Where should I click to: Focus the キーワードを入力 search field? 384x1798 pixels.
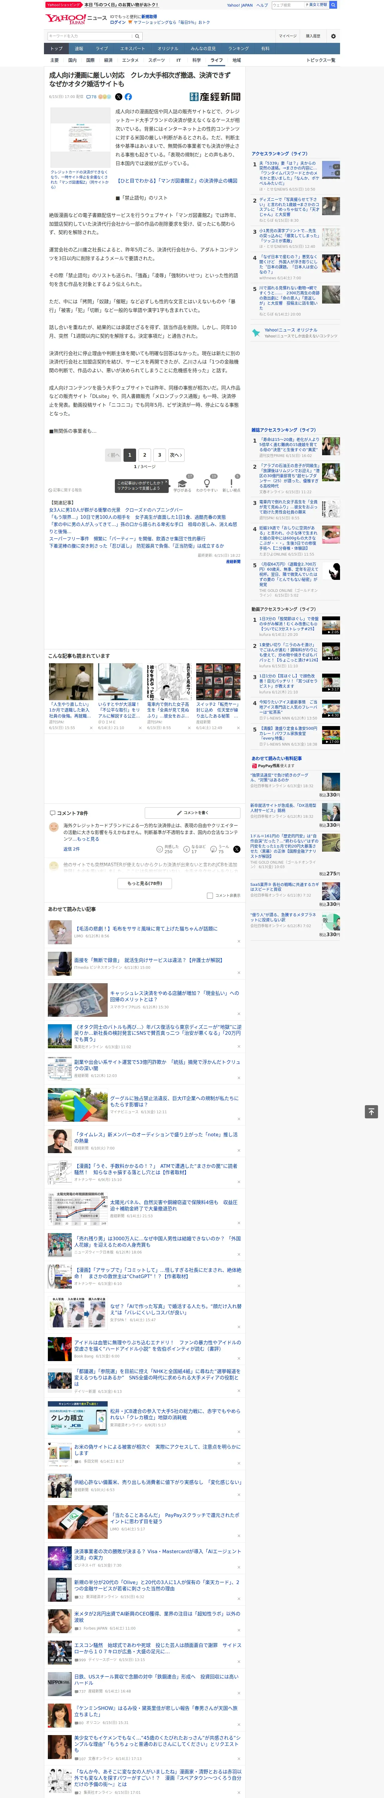point(90,36)
